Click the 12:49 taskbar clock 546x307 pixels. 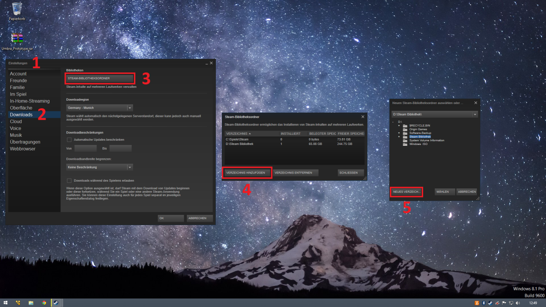click(x=533, y=303)
